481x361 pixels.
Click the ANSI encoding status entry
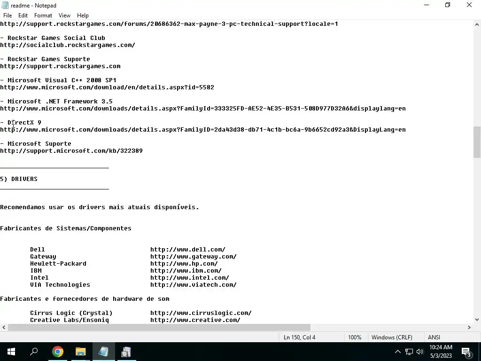(434, 337)
